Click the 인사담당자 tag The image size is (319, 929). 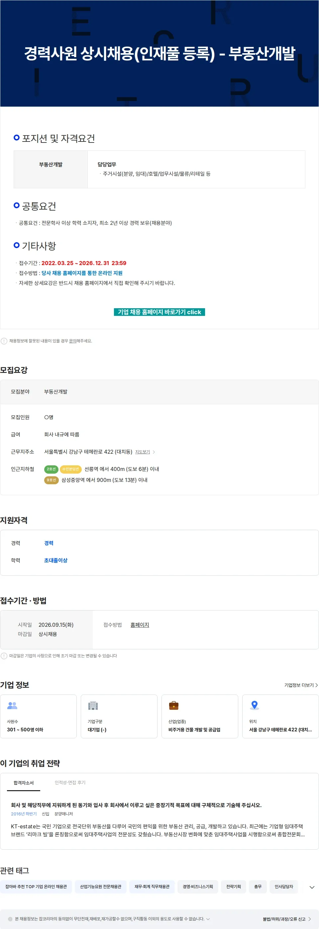pyautogui.click(x=284, y=886)
